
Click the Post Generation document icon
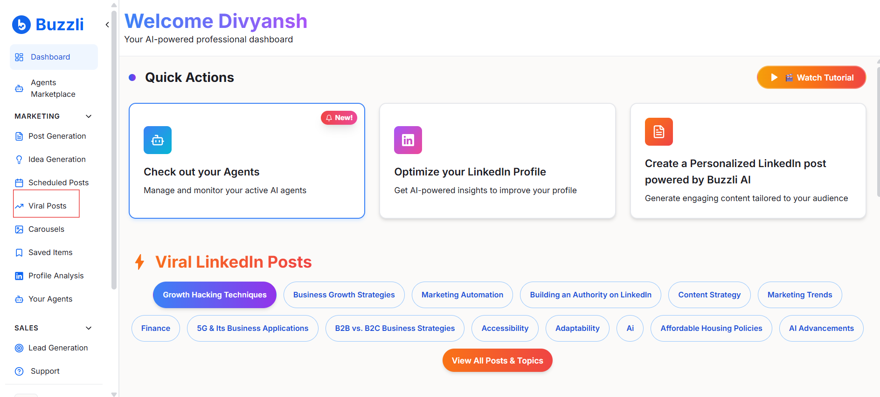click(x=19, y=136)
